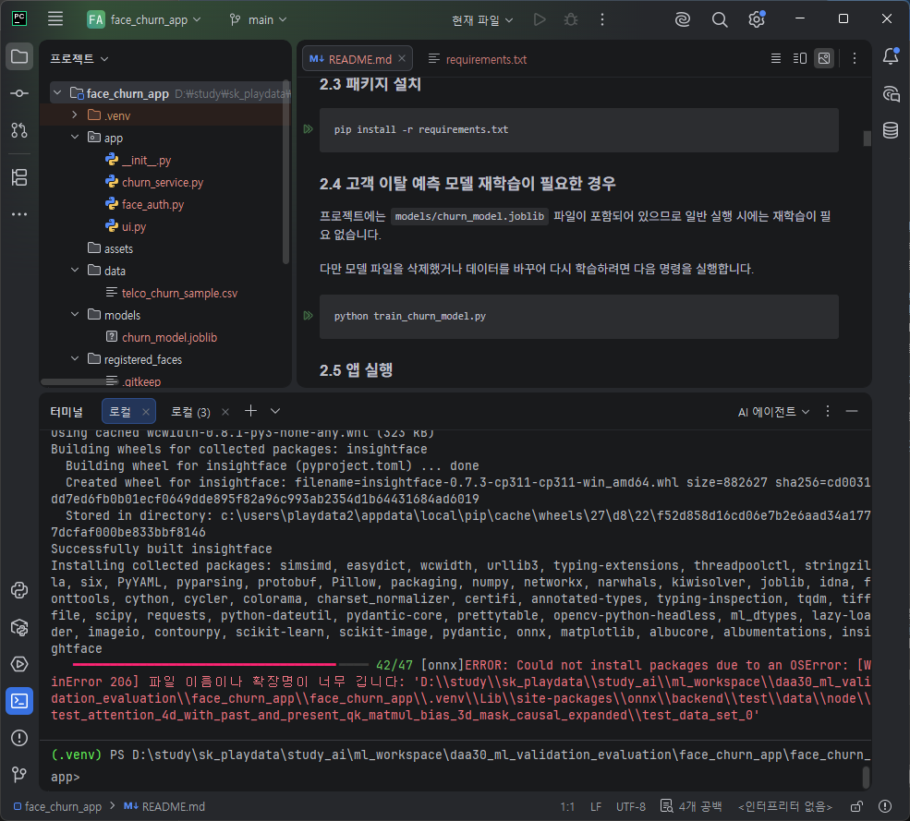The height and width of the screenshot is (821, 910).
Task: Open new terminal session type dropdown
Action: 275,411
